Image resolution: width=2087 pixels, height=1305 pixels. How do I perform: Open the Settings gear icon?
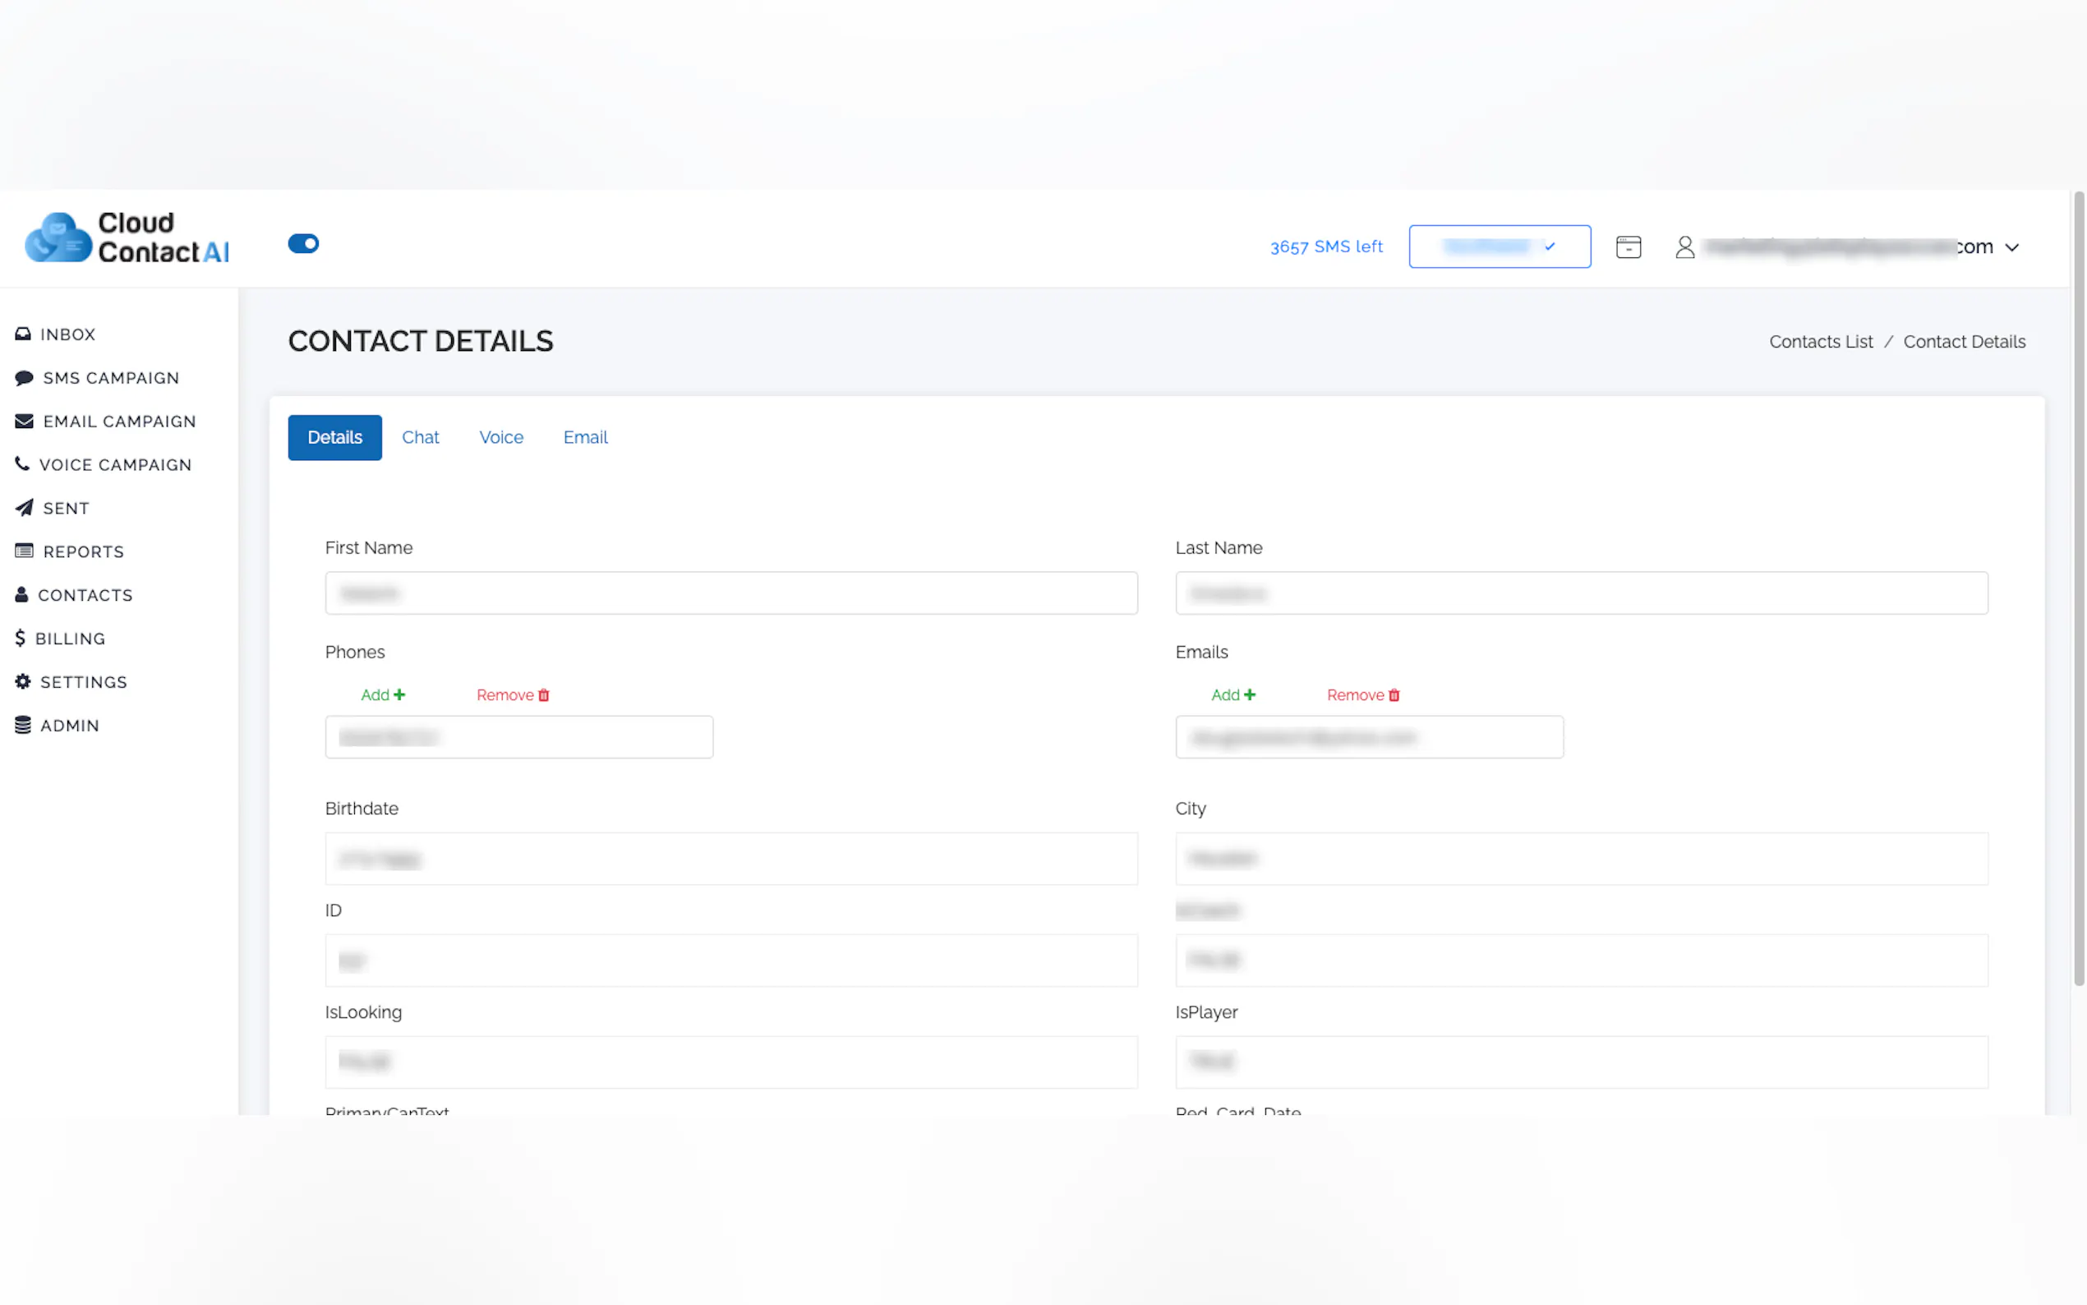[x=23, y=681]
